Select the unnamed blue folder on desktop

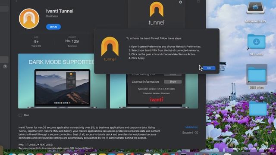[258, 108]
